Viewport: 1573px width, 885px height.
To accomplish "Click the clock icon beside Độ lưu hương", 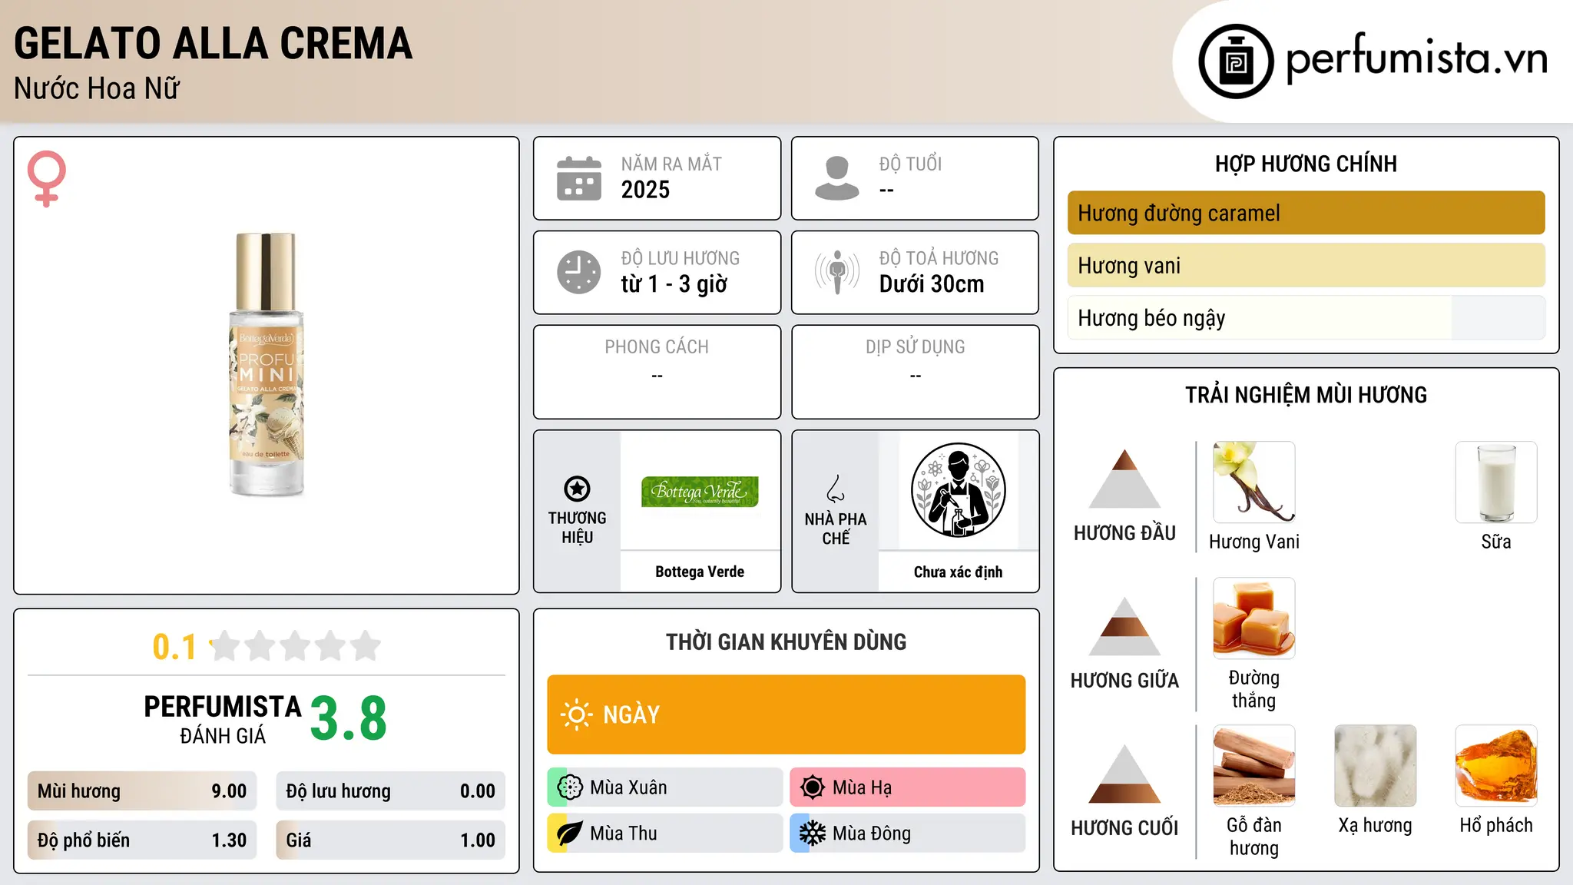I will (x=578, y=272).
